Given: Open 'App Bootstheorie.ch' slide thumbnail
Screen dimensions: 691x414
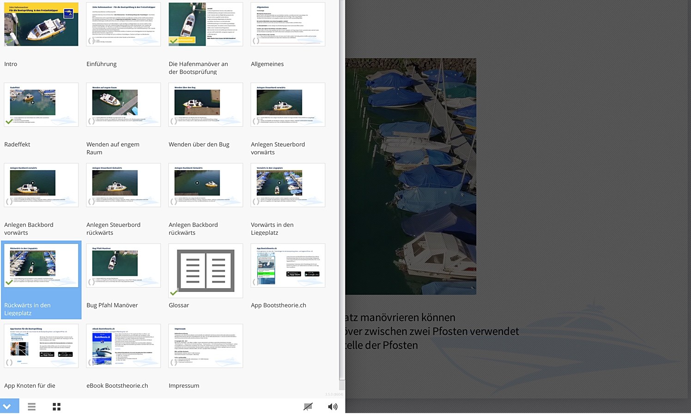Looking at the screenshot, I should click(288, 266).
